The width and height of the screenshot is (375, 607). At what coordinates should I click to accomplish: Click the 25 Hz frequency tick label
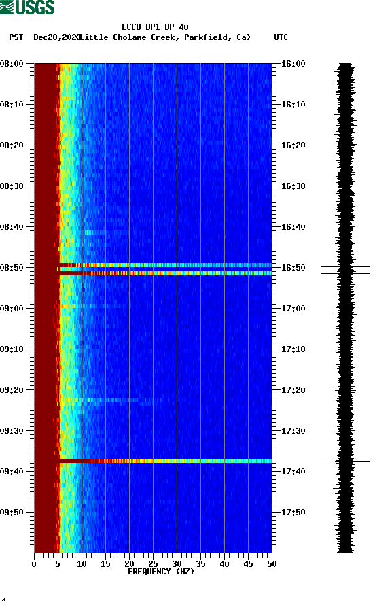click(x=153, y=564)
